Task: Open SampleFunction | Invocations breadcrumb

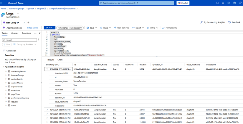Action: point(62,9)
